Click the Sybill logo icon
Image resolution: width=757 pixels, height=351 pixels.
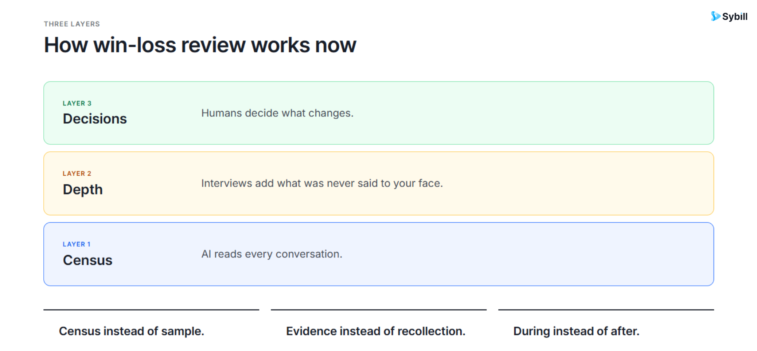[x=715, y=16]
